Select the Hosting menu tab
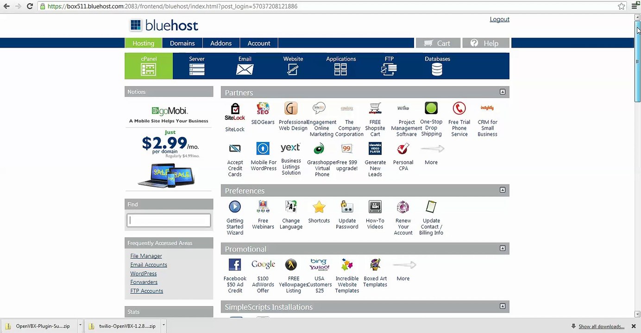Screen dimensions: 641x333 click(143, 43)
